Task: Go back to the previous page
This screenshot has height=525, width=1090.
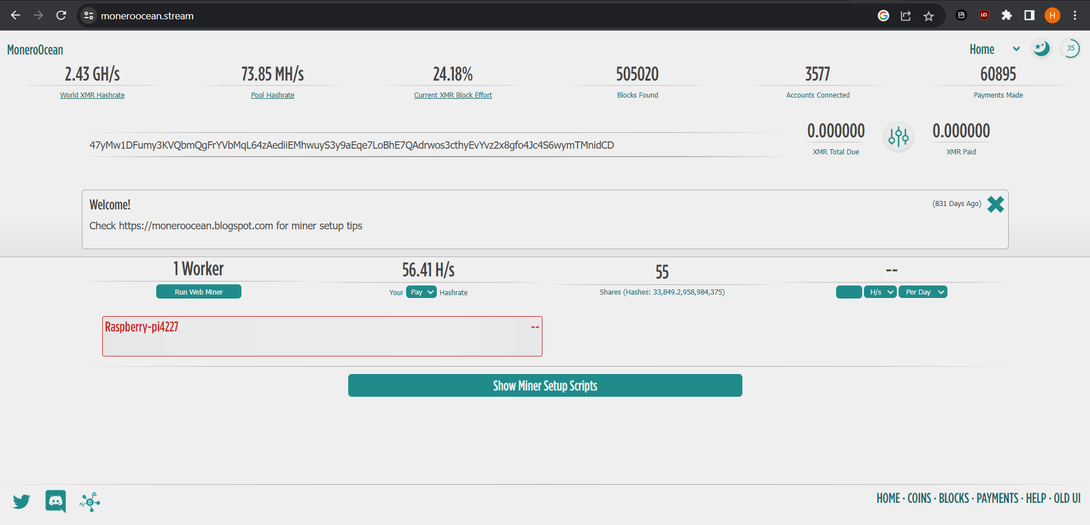Action: (15, 15)
